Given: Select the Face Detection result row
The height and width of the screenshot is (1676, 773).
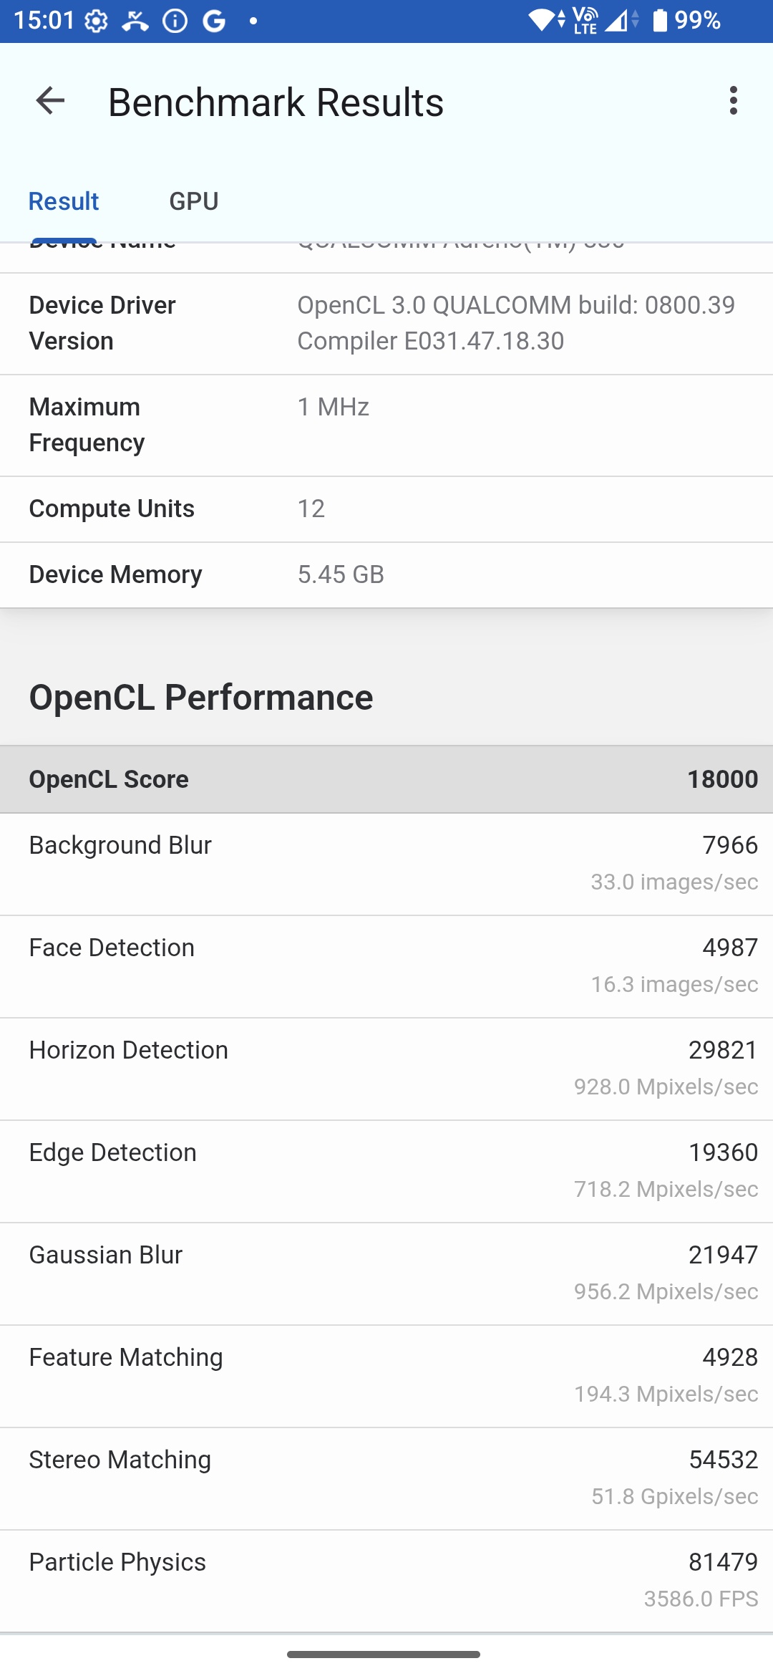Looking at the screenshot, I should [x=386, y=966].
